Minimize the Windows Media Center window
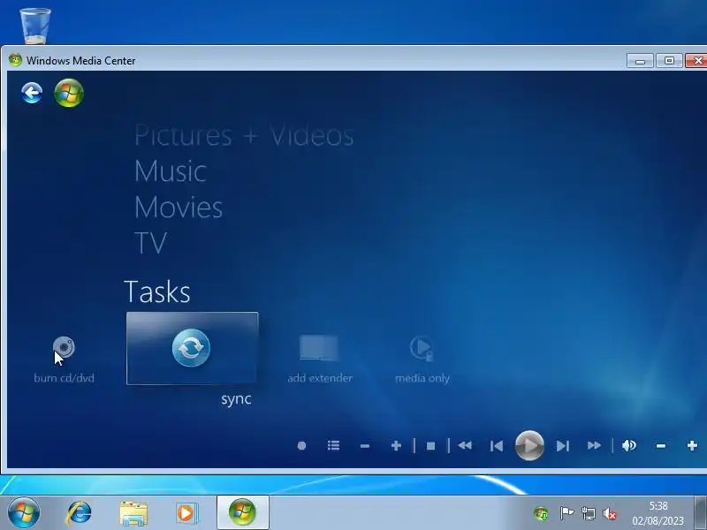 pyautogui.click(x=640, y=60)
